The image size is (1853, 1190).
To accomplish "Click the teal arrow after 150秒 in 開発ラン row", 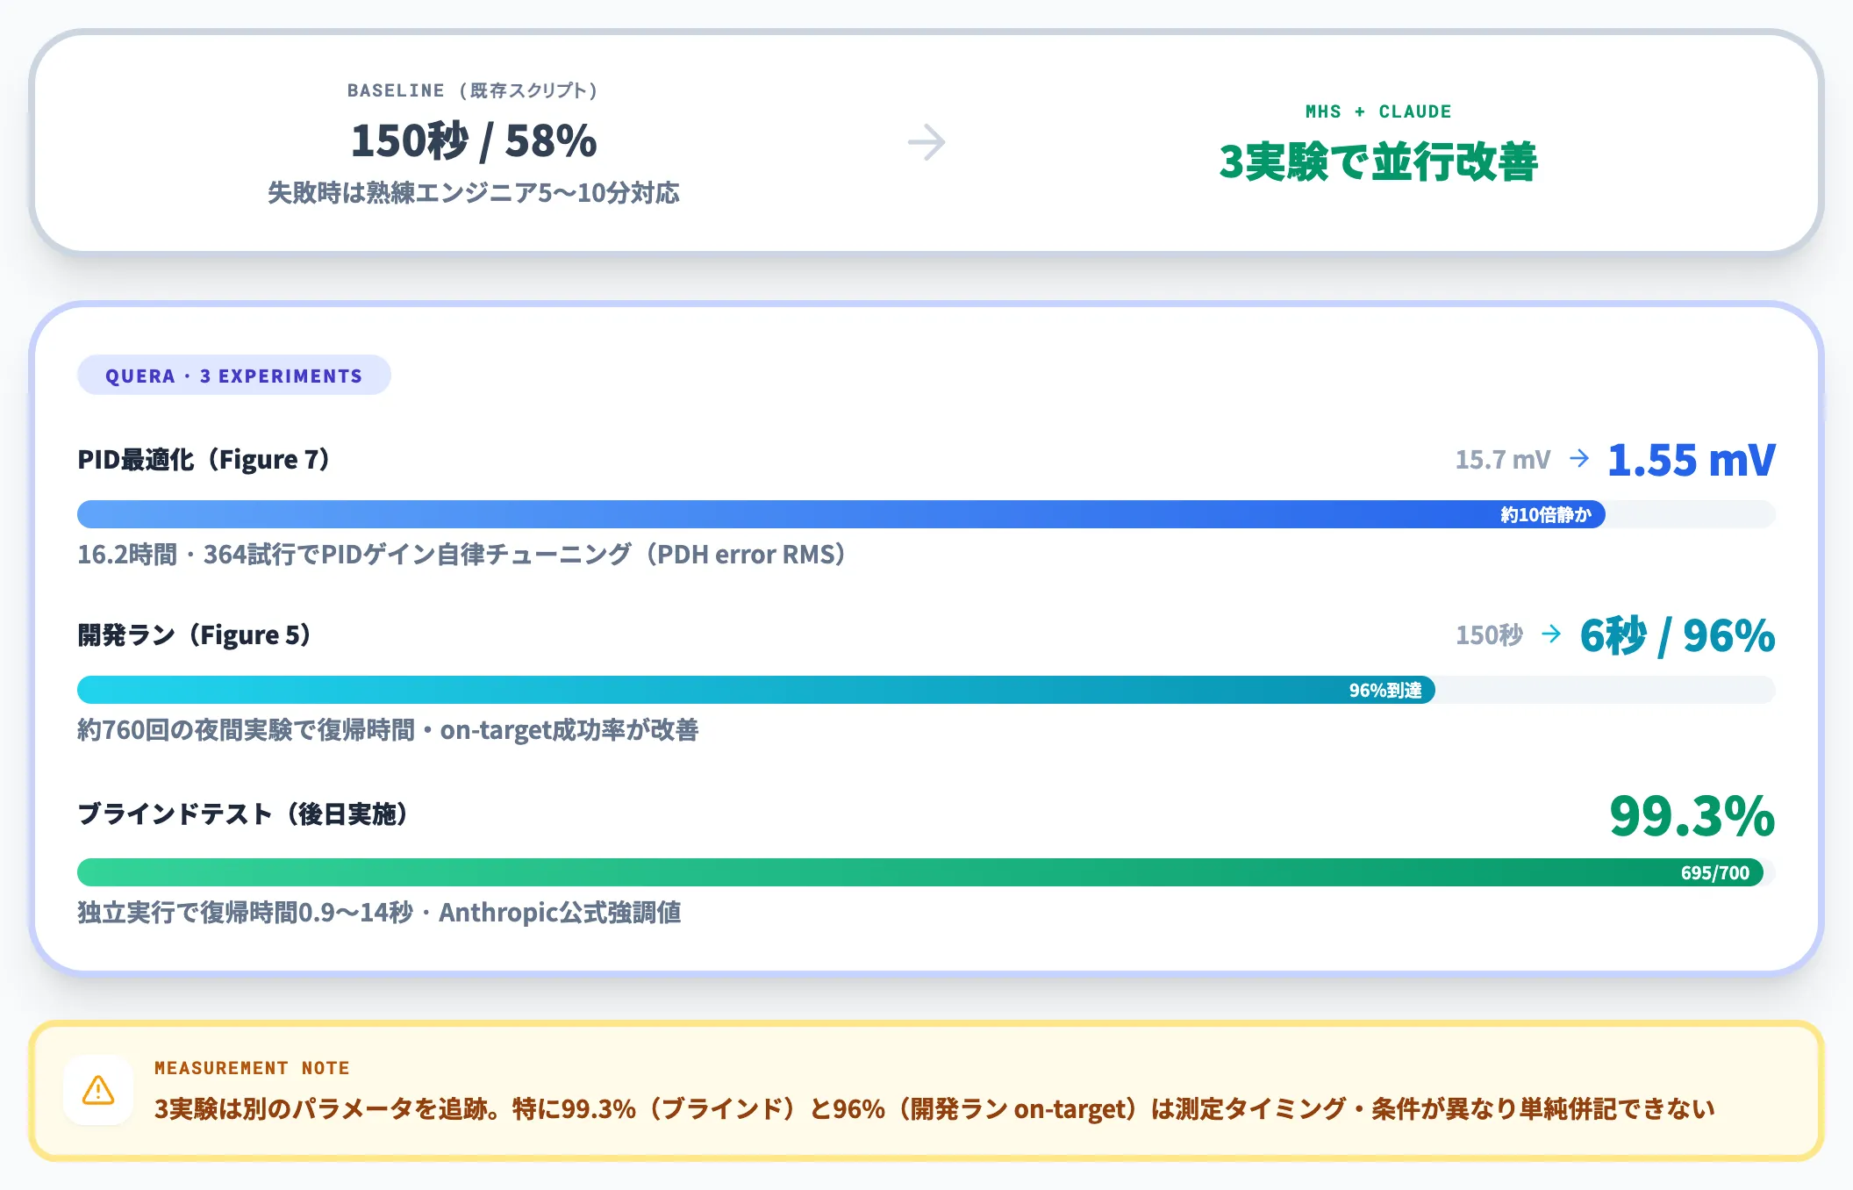I will click(1551, 634).
